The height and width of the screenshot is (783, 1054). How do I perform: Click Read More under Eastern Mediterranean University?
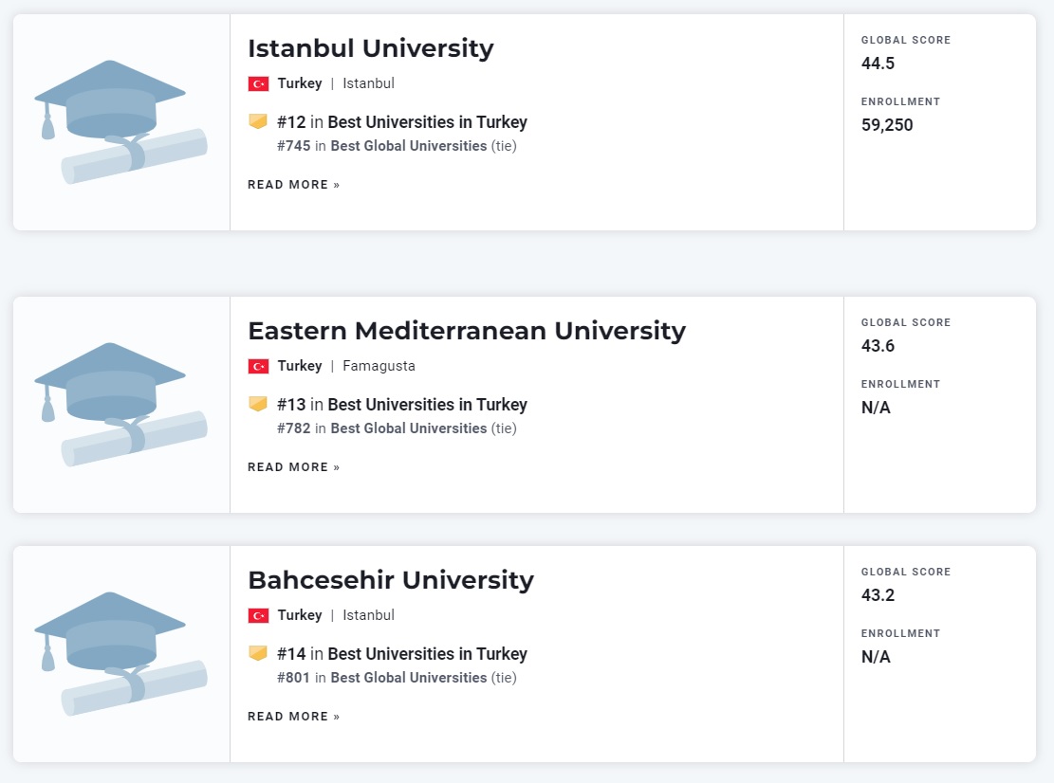(x=293, y=467)
